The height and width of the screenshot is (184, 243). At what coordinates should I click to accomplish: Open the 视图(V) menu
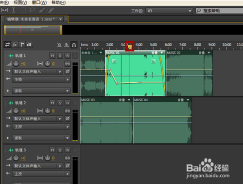coord(20,2)
